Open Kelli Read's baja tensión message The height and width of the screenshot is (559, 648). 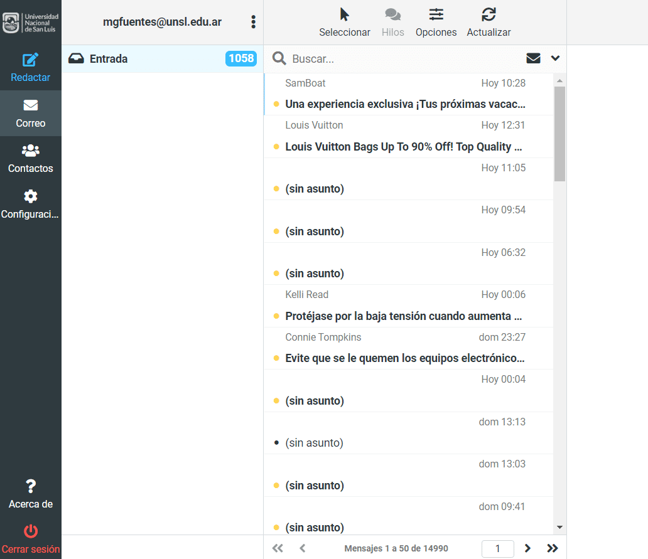(408, 306)
